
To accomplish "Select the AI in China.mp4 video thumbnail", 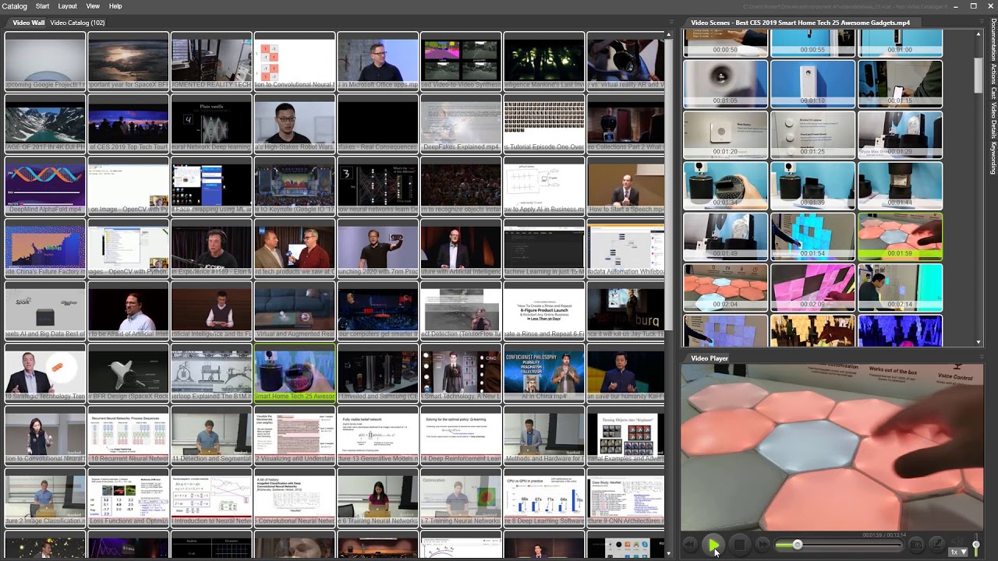I will pos(544,374).
